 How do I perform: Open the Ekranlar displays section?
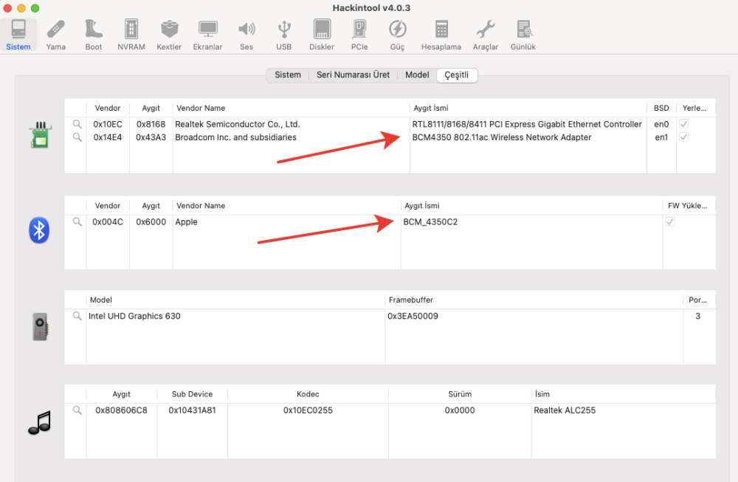click(207, 35)
